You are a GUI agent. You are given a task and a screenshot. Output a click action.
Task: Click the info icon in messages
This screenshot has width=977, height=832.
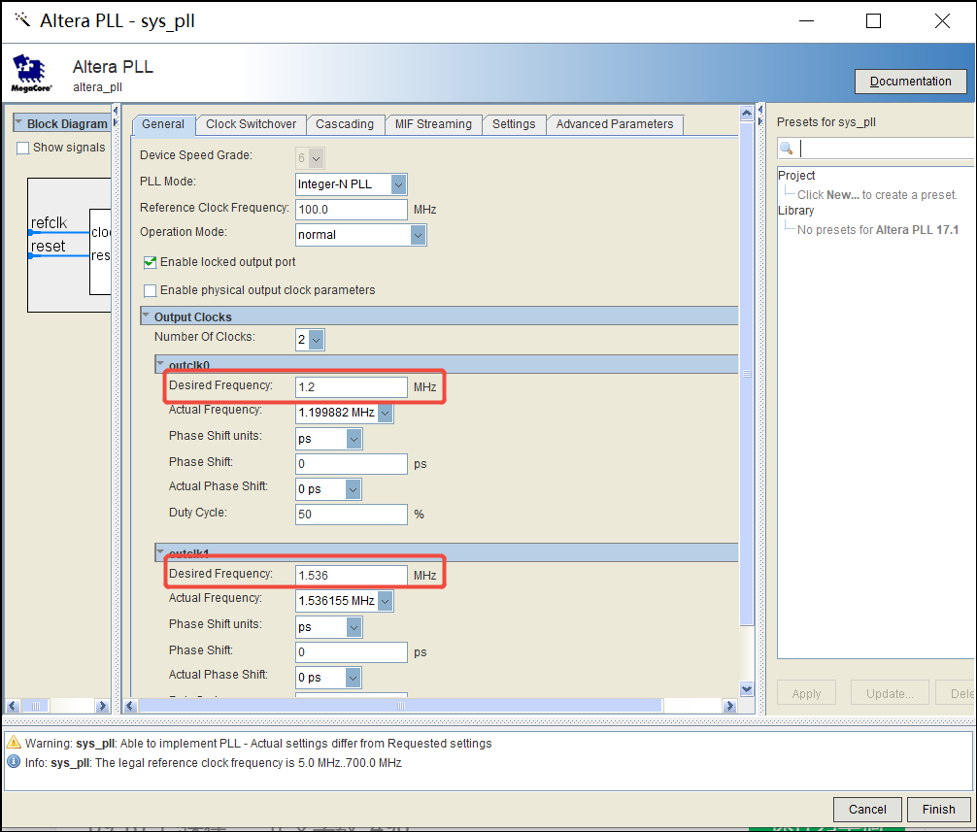(x=14, y=762)
